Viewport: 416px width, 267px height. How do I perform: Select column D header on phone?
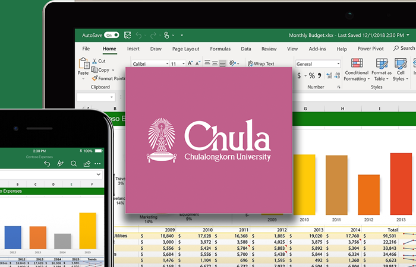click(53, 184)
